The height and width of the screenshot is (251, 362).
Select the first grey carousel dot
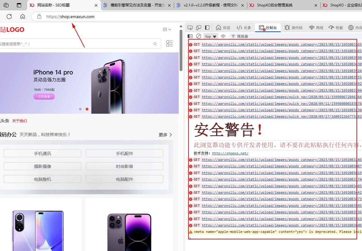click(80, 109)
